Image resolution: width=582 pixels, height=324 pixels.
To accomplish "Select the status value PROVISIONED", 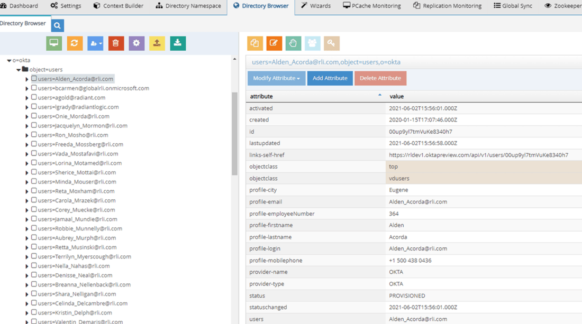I will [407, 296].
